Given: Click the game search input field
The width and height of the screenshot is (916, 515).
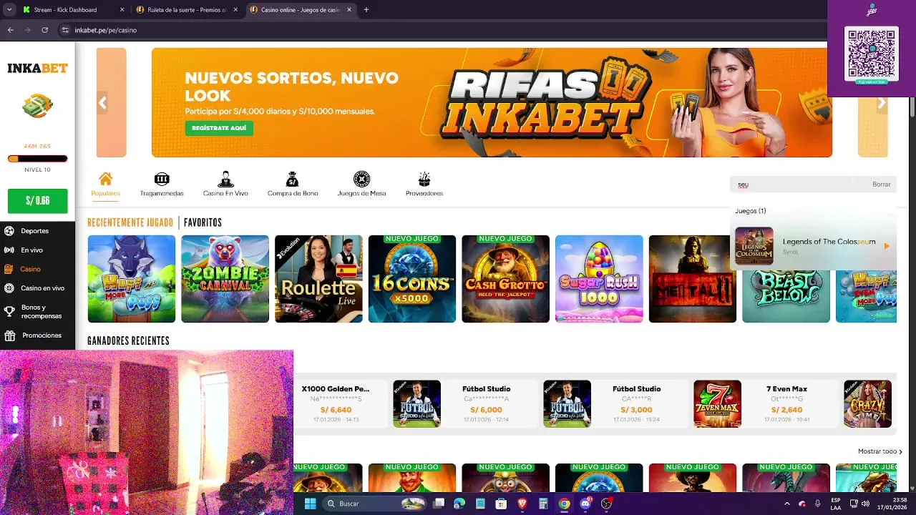Looking at the screenshot, I should [x=801, y=185].
